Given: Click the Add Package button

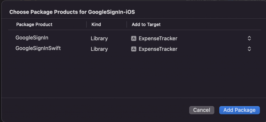Looking at the screenshot, I should coord(239,110).
